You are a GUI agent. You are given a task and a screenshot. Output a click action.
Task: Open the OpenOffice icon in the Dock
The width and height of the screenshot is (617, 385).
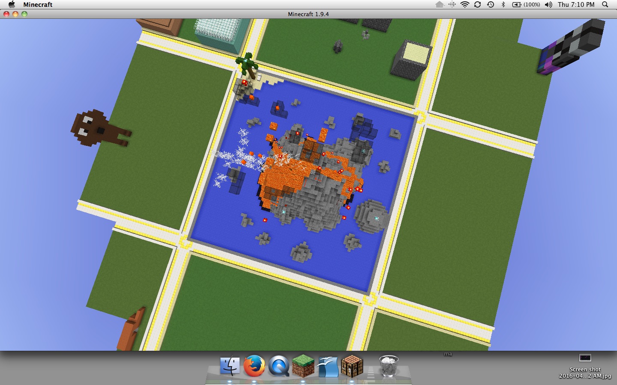(328, 367)
